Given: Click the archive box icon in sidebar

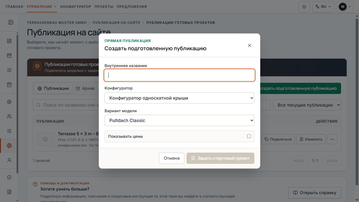Looking at the screenshot, I should coord(9,56).
